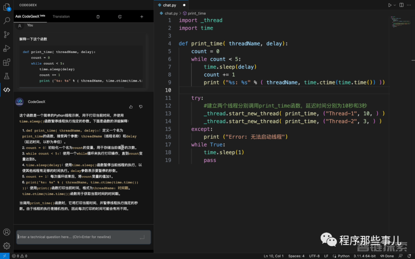Click horizontal scrollbar under code snippet
The width and height of the screenshot is (415, 259).
[x=71, y=87]
